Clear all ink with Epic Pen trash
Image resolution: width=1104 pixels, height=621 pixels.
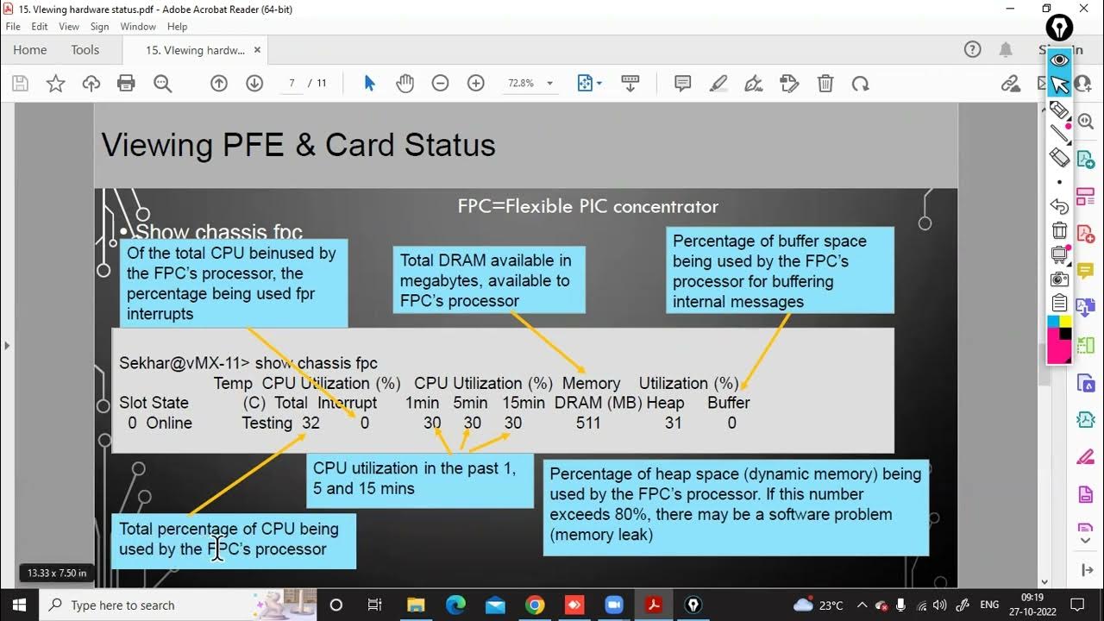[x=1059, y=230]
